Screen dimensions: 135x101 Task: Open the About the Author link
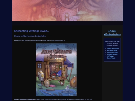coord(113,49)
